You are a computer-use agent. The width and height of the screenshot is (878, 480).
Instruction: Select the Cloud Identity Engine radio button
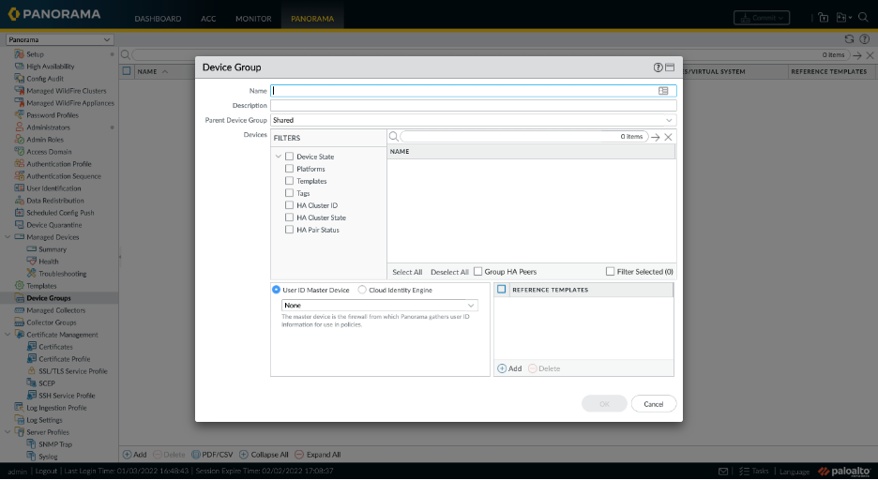362,290
